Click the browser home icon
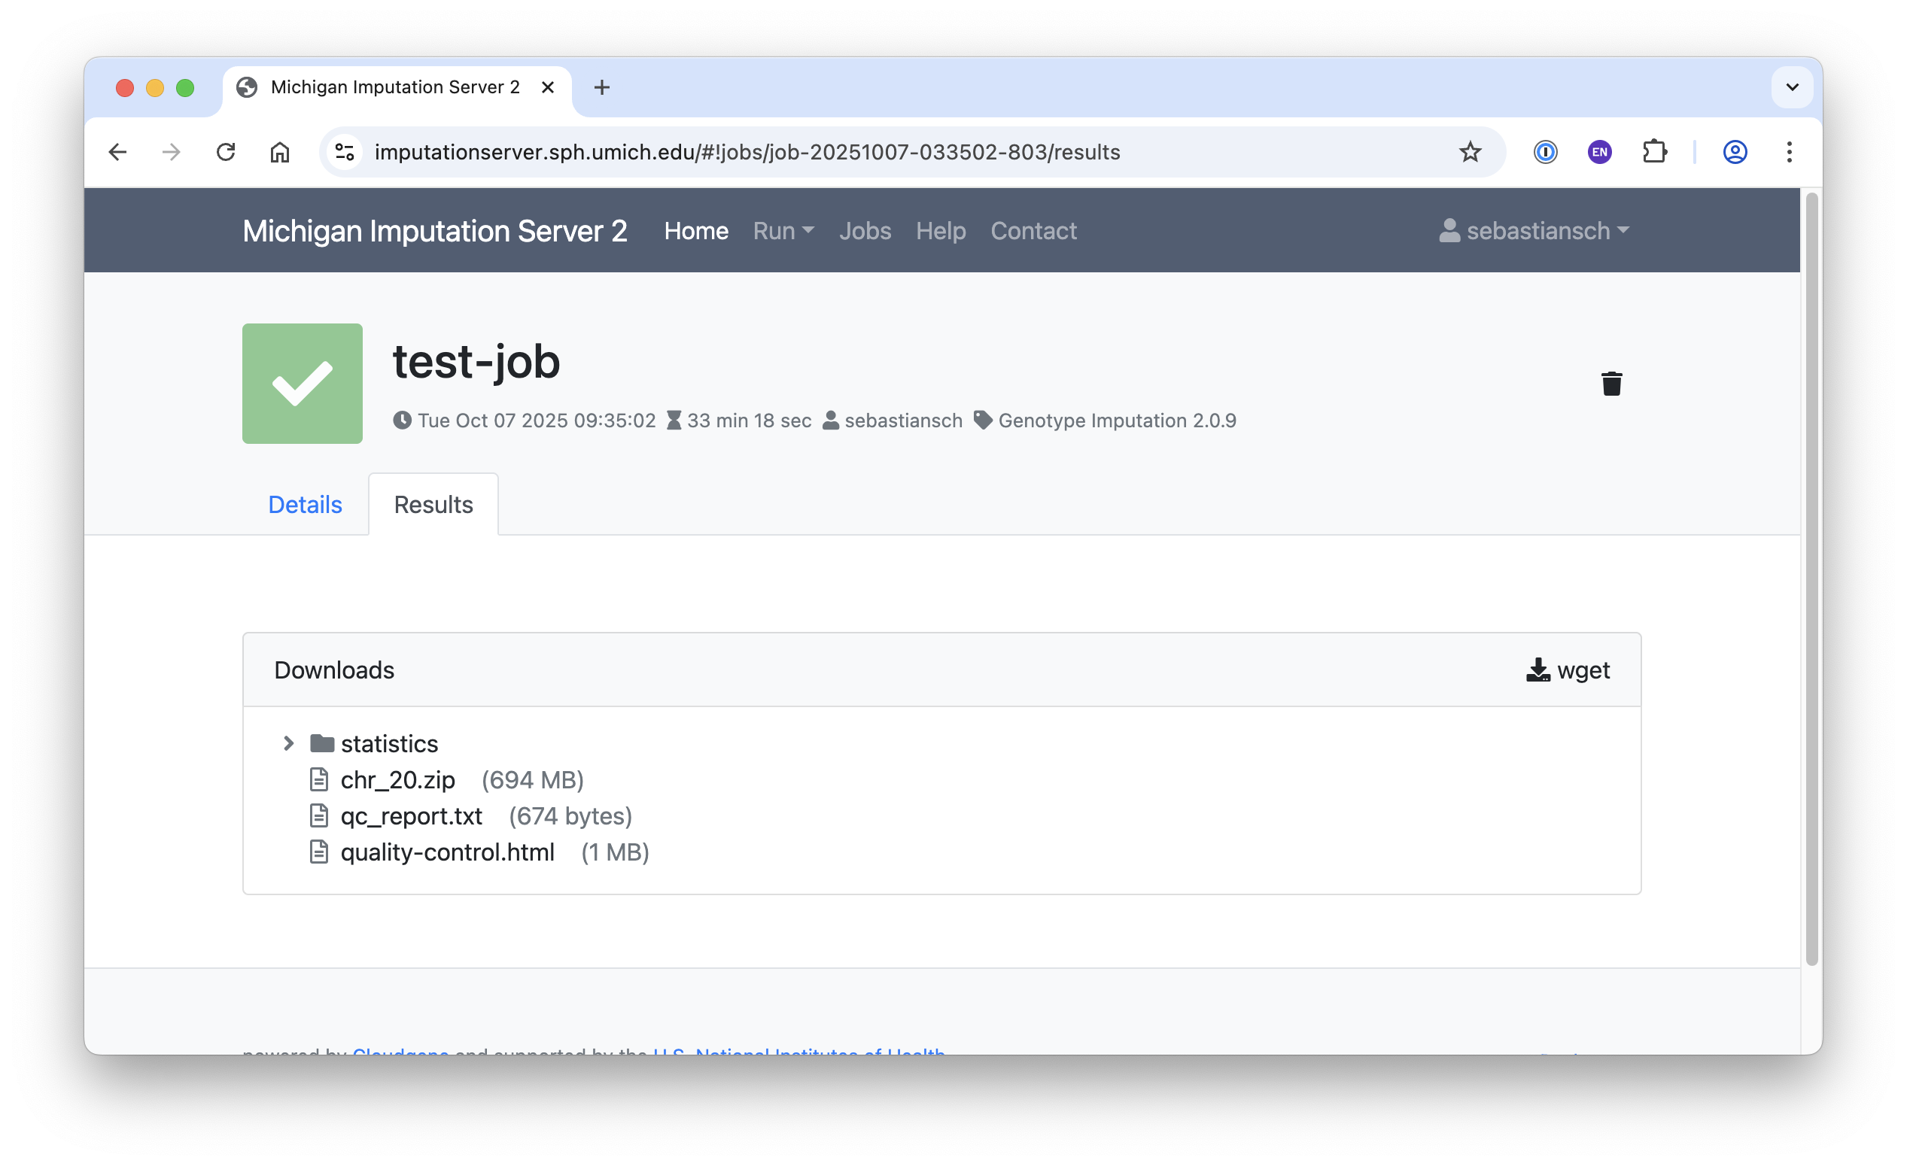1907x1166 pixels. pos(279,153)
